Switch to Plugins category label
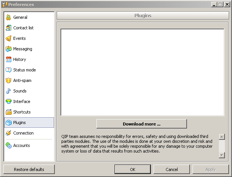232x177 pixels. (x=20, y=123)
